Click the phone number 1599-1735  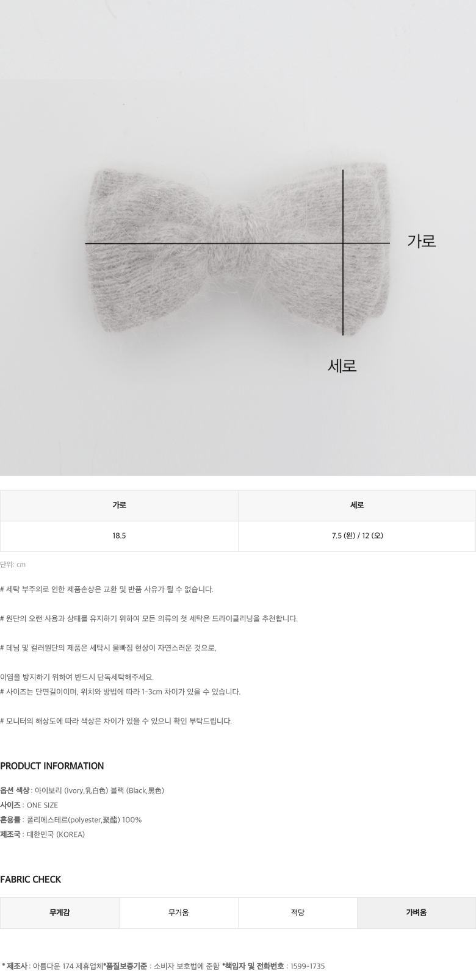coord(308,966)
